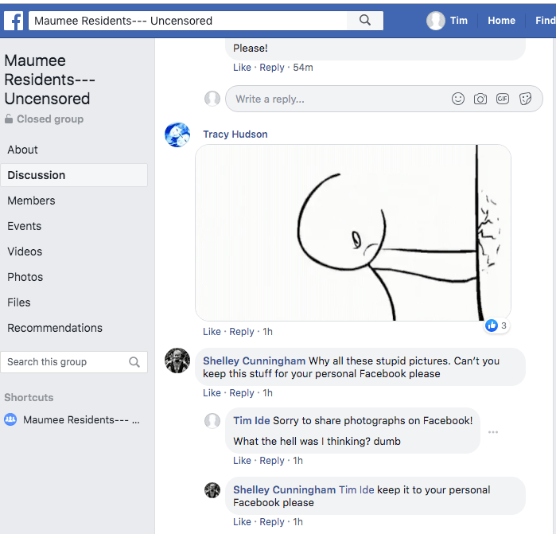Open the Members section
Image resolution: width=556 pixels, height=534 pixels.
coord(31,201)
